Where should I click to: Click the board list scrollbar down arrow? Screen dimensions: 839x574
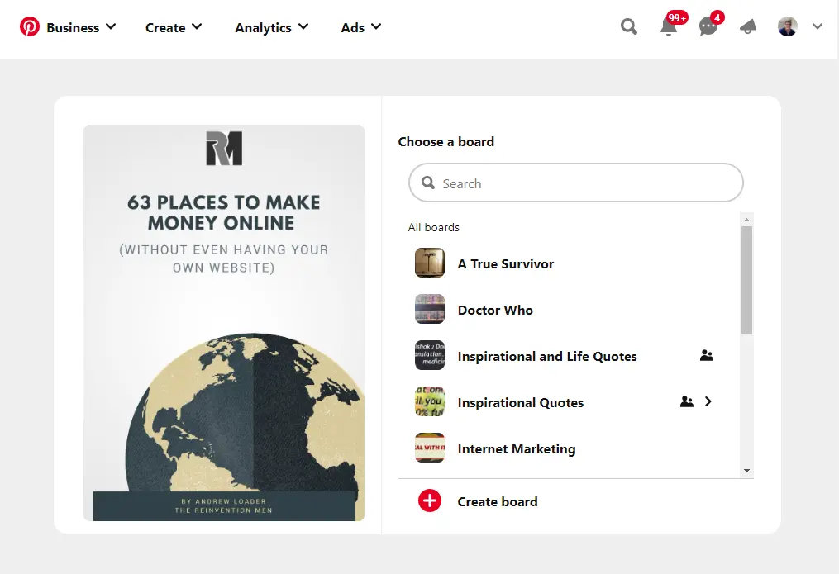click(747, 471)
